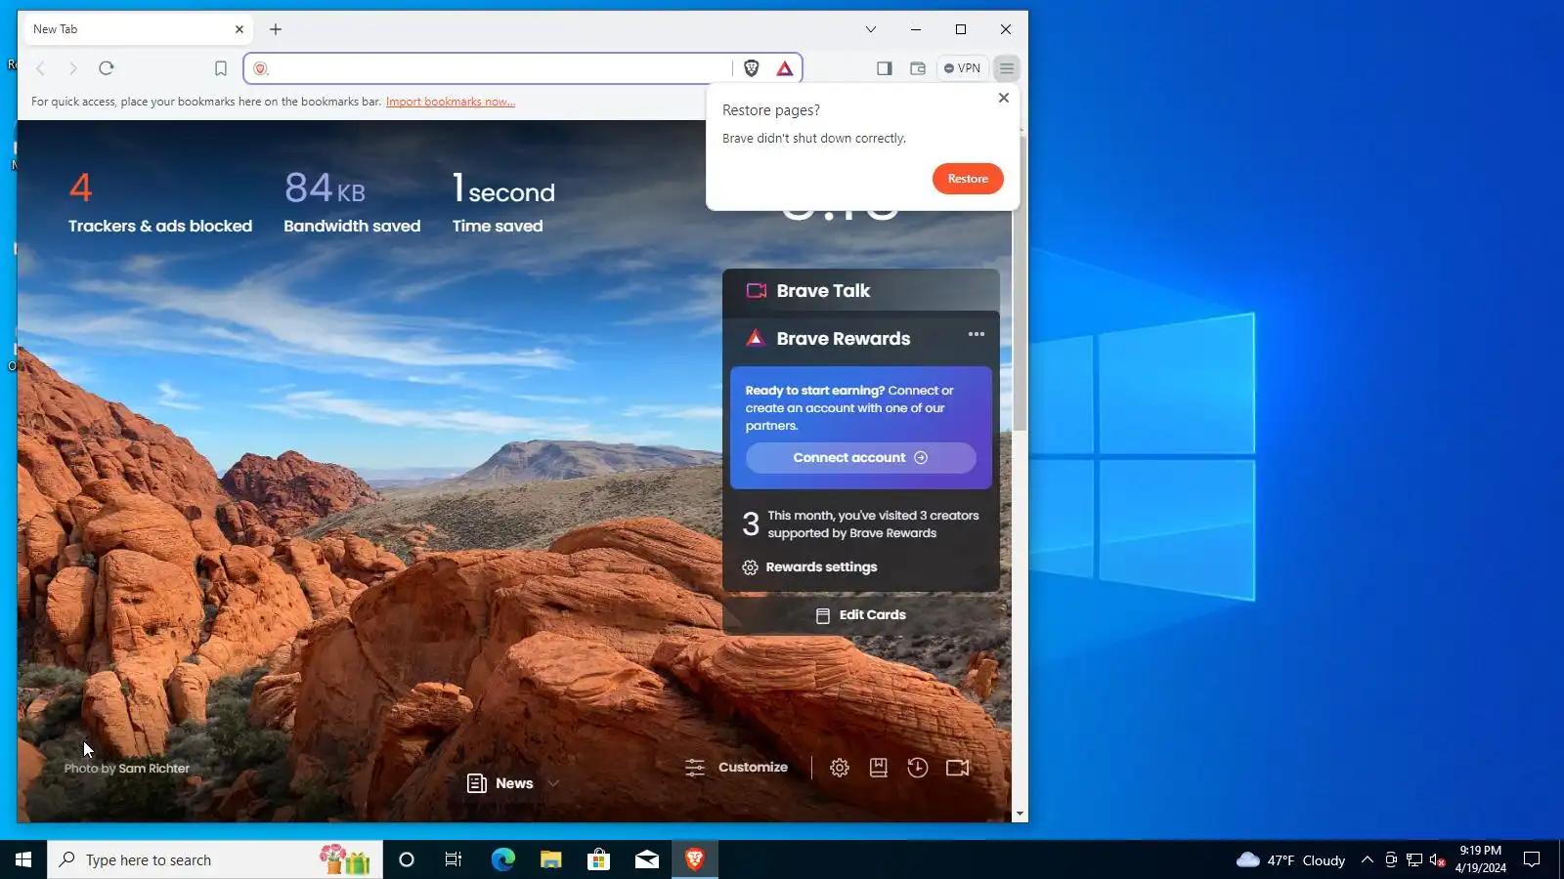Click the site info icon in address bar
This screenshot has height=879, width=1564.
coord(261,68)
